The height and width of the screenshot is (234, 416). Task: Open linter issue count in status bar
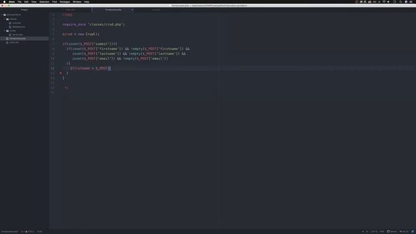(27, 231)
